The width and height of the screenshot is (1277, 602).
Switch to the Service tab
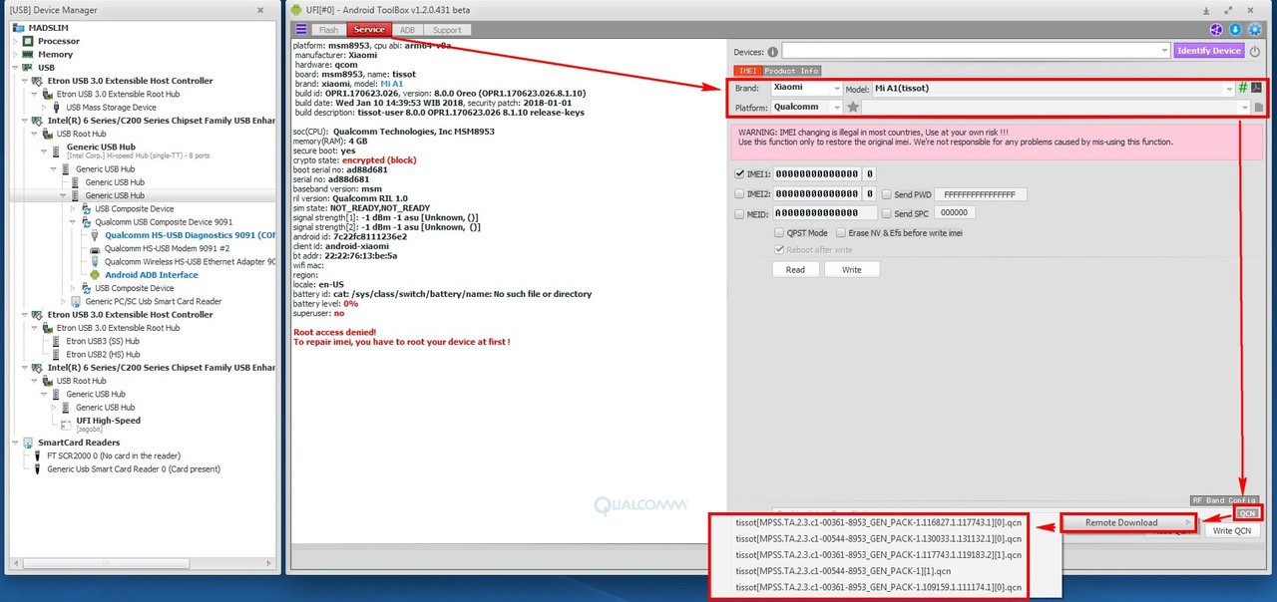[369, 30]
